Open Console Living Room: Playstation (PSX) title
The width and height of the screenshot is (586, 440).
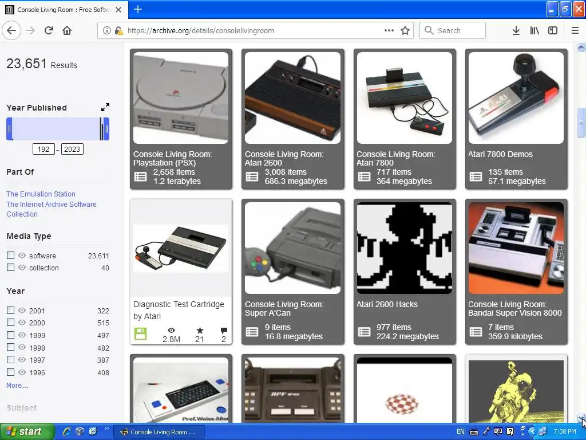(x=173, y=158)
